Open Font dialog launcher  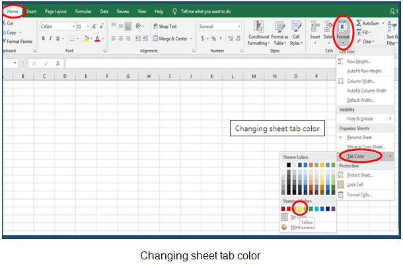[x=104, y=51]
